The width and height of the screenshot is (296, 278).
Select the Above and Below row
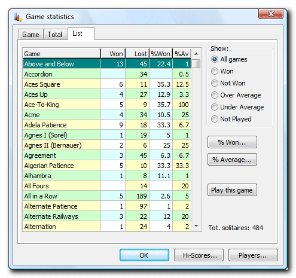(107, 64)
